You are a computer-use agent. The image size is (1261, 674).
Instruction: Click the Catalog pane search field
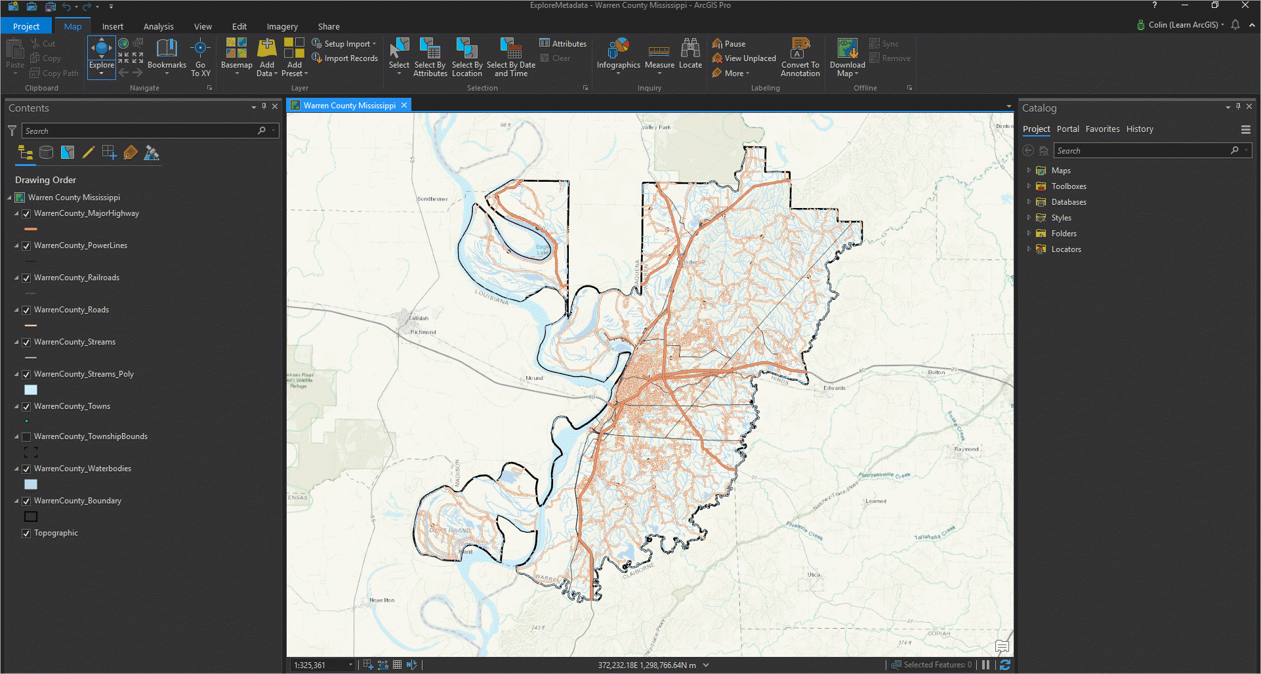tap(1152, 150)
